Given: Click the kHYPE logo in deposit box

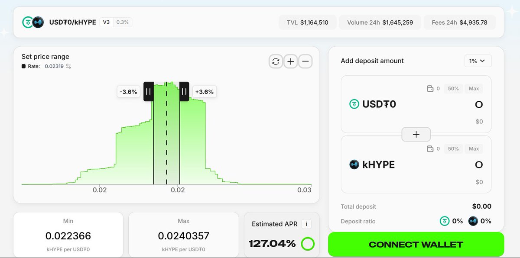Looking at the screenshot, I should tap(354, 164).
